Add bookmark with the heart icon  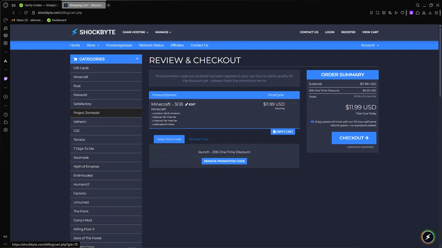[403, 13]
